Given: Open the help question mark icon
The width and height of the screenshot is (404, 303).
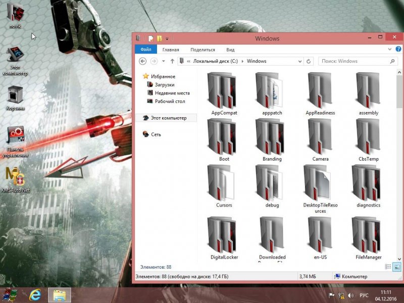Looking at the screenshot, I should tap(398, 49).
